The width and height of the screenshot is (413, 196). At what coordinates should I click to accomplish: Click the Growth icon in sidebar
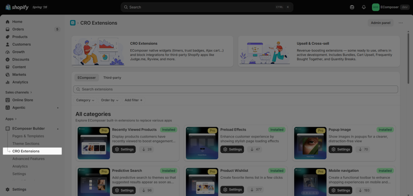coord(7,52)
